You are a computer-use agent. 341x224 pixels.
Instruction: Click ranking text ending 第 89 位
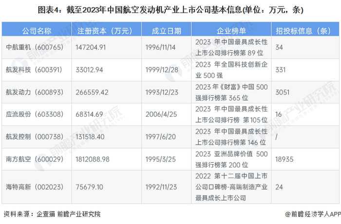[231, 47]
